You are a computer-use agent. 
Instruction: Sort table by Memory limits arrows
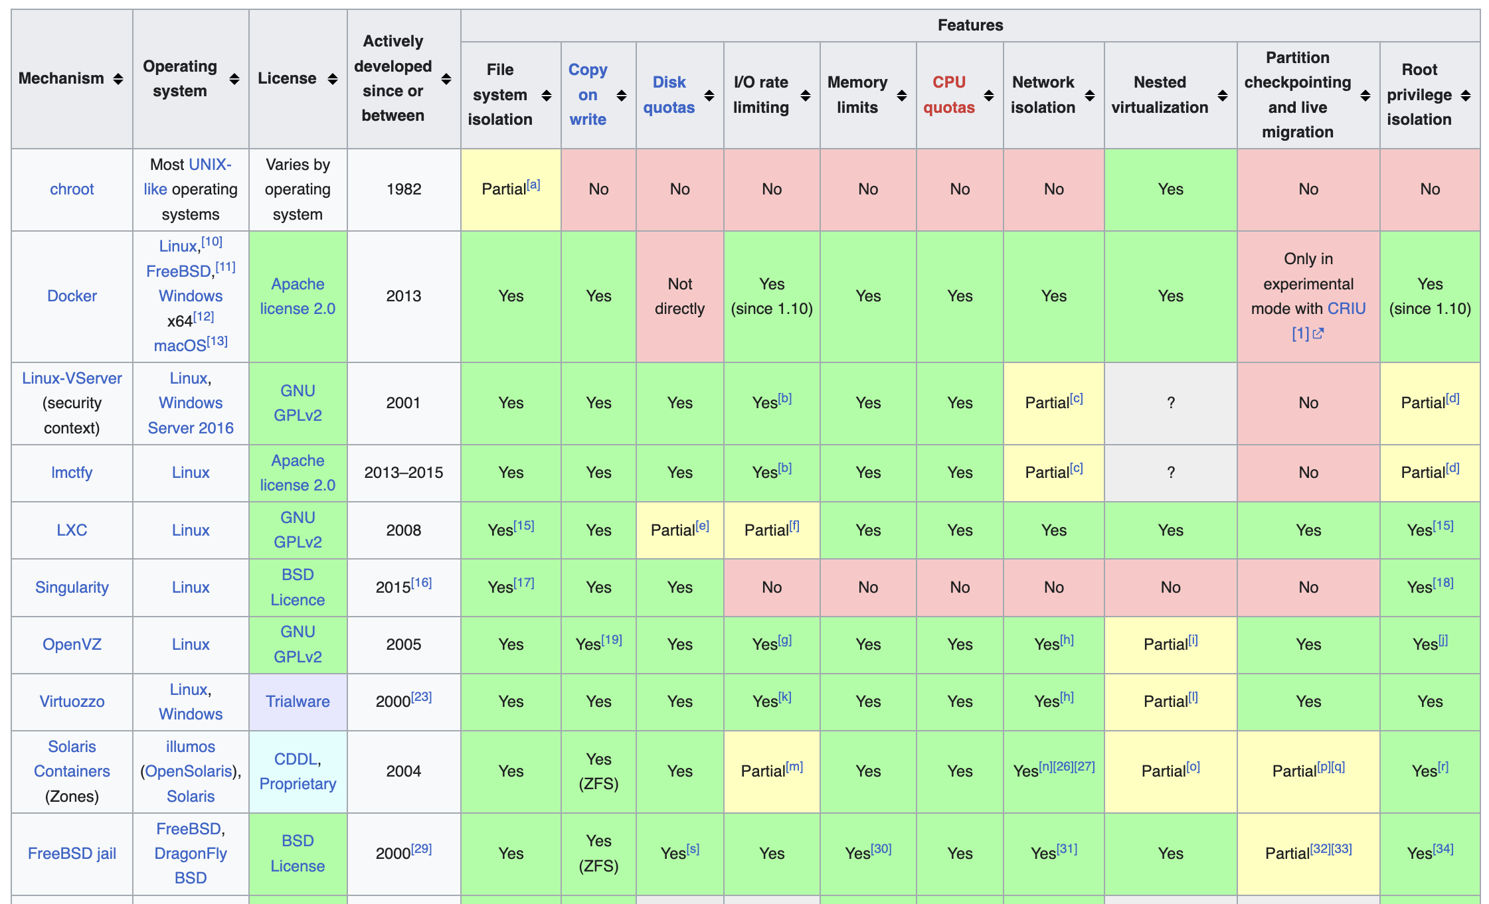pyautogui.click(x=902, y=96)
